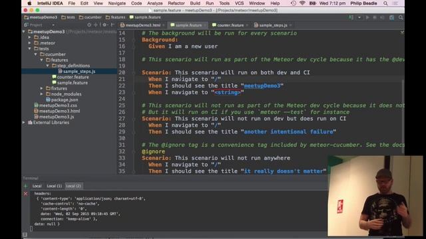This screenshot has height=239, width=426.
Task: Click the tests breadcrumb in navigation bar
Action: coord(68,17)
